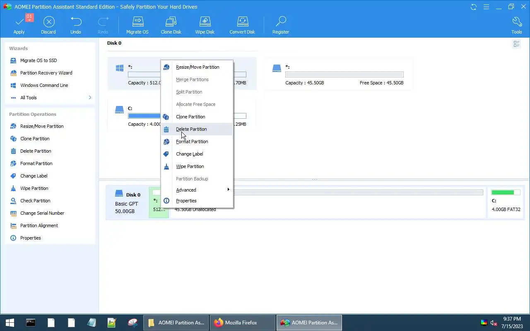Screen dimensions: 530x331
Task: Open the AOMEI folder taskbar window
Action: coord(176,323)
